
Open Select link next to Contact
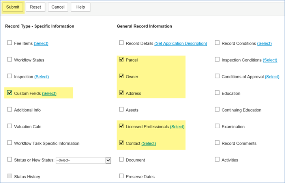(x=148, y=143)
